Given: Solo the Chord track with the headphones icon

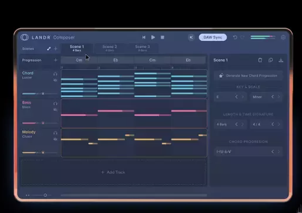Looking at the screenshot, I should tap(55, 74).
